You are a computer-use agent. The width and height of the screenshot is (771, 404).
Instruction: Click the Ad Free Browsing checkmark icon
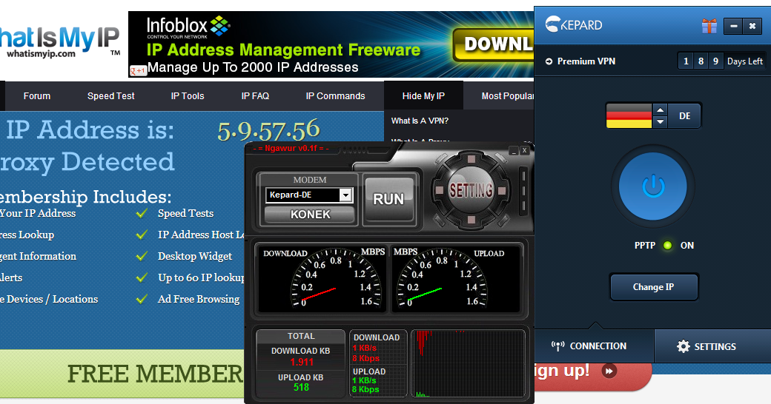pyautogui.click(x=142, y=299)
